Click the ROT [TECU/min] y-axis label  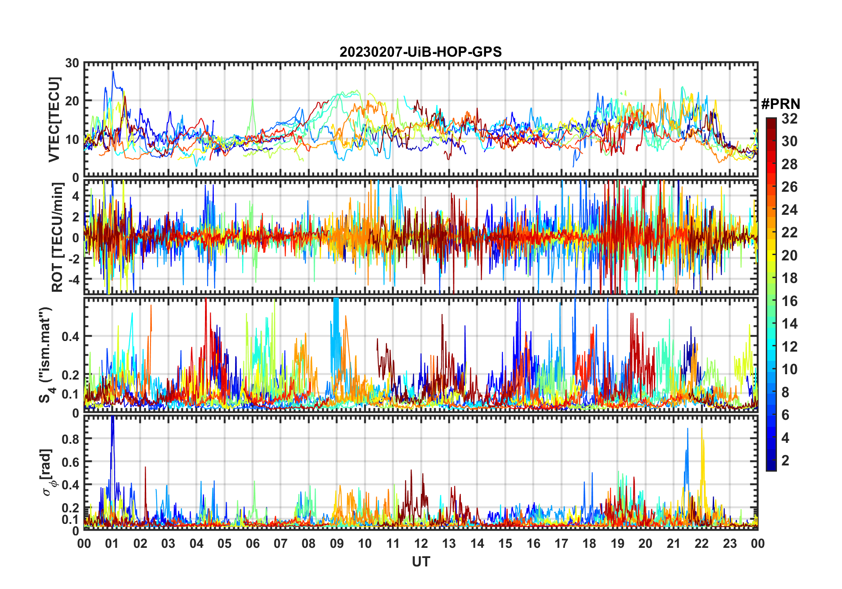pos(57,237)
